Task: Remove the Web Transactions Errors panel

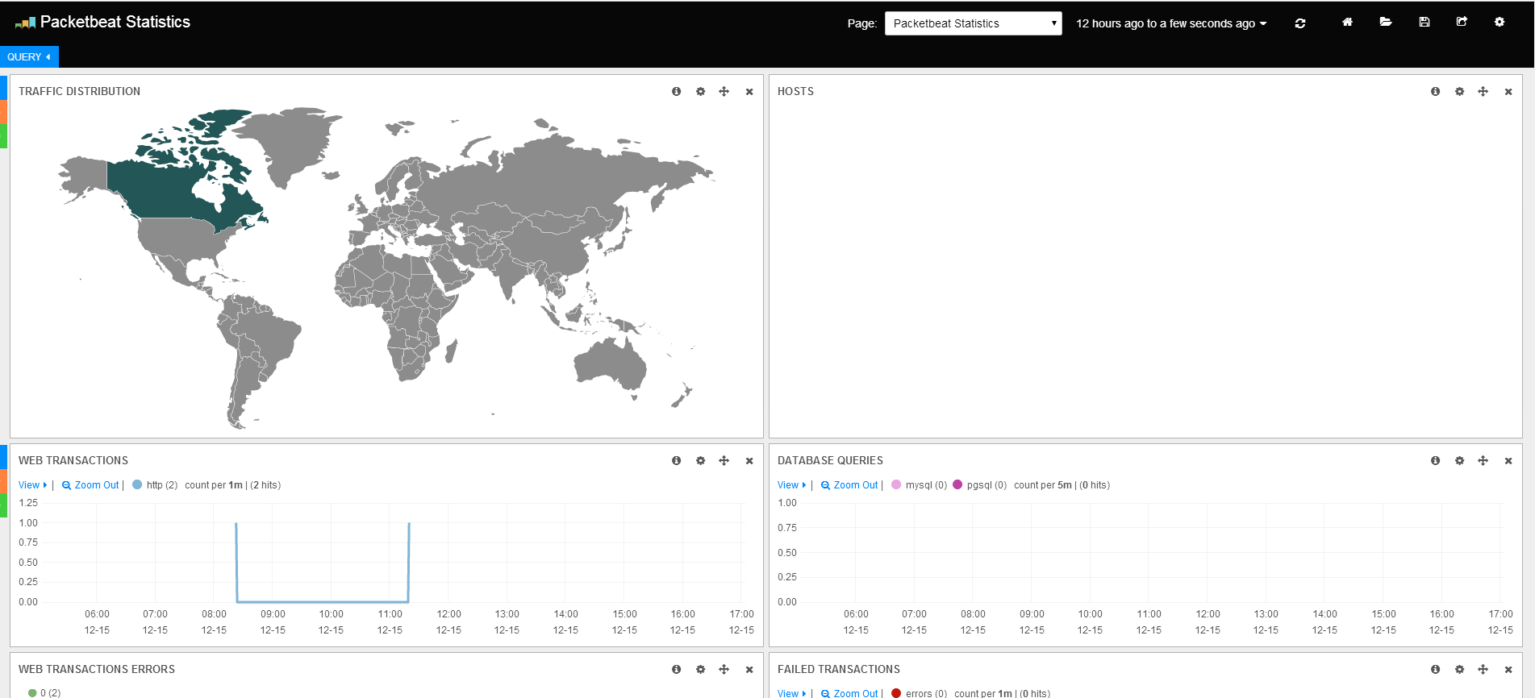Action: tap(749, 670)
